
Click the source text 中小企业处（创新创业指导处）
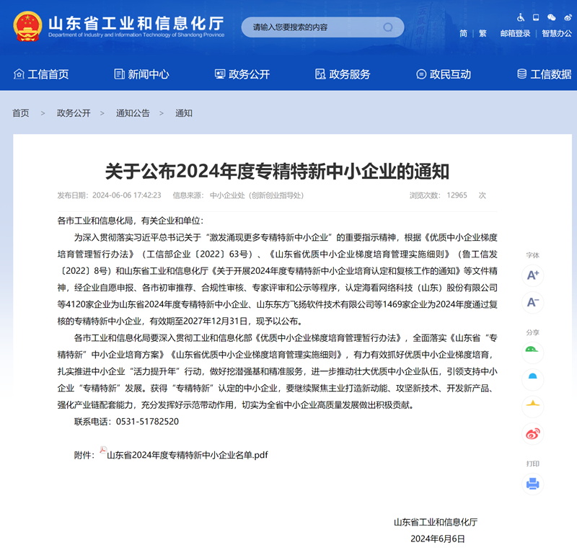257,195
